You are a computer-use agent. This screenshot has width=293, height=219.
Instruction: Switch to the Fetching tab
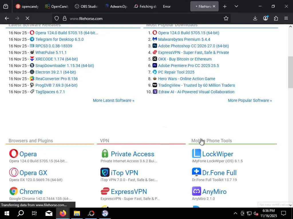[x=145, y=6]
